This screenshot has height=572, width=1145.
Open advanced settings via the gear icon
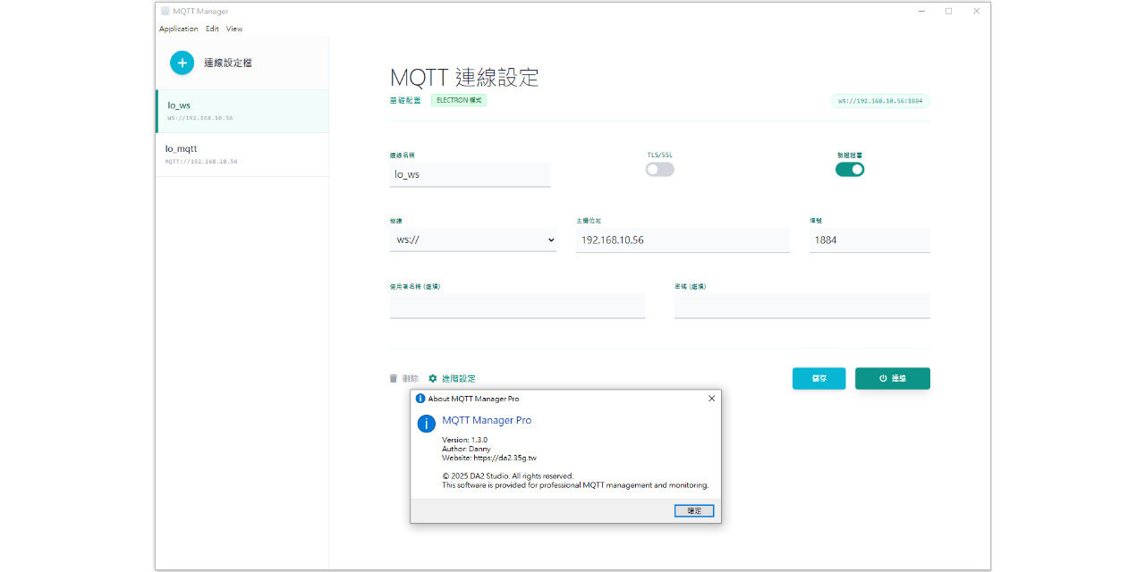433,379
